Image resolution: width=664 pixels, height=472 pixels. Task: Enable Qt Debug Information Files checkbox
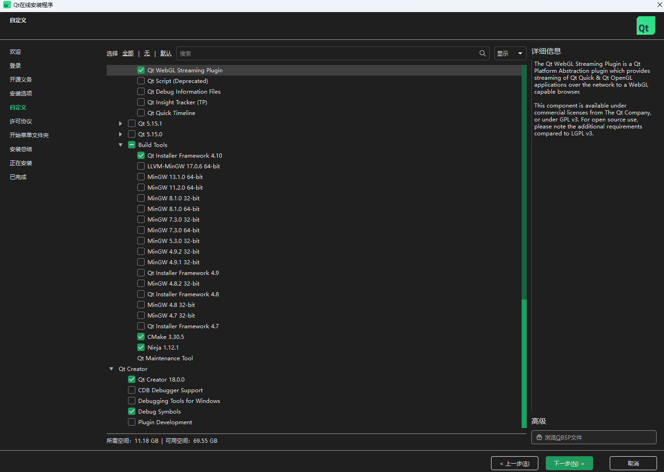click(141, 91)
